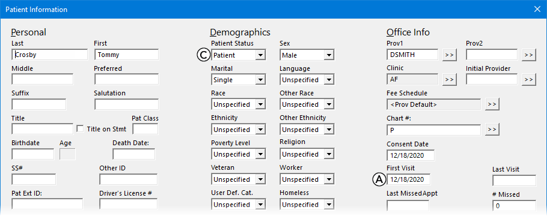Click the Other ID input field
This screenshot has height=216, width=547.
pos(129,179)
